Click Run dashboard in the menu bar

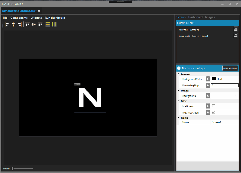click(55, 18)
